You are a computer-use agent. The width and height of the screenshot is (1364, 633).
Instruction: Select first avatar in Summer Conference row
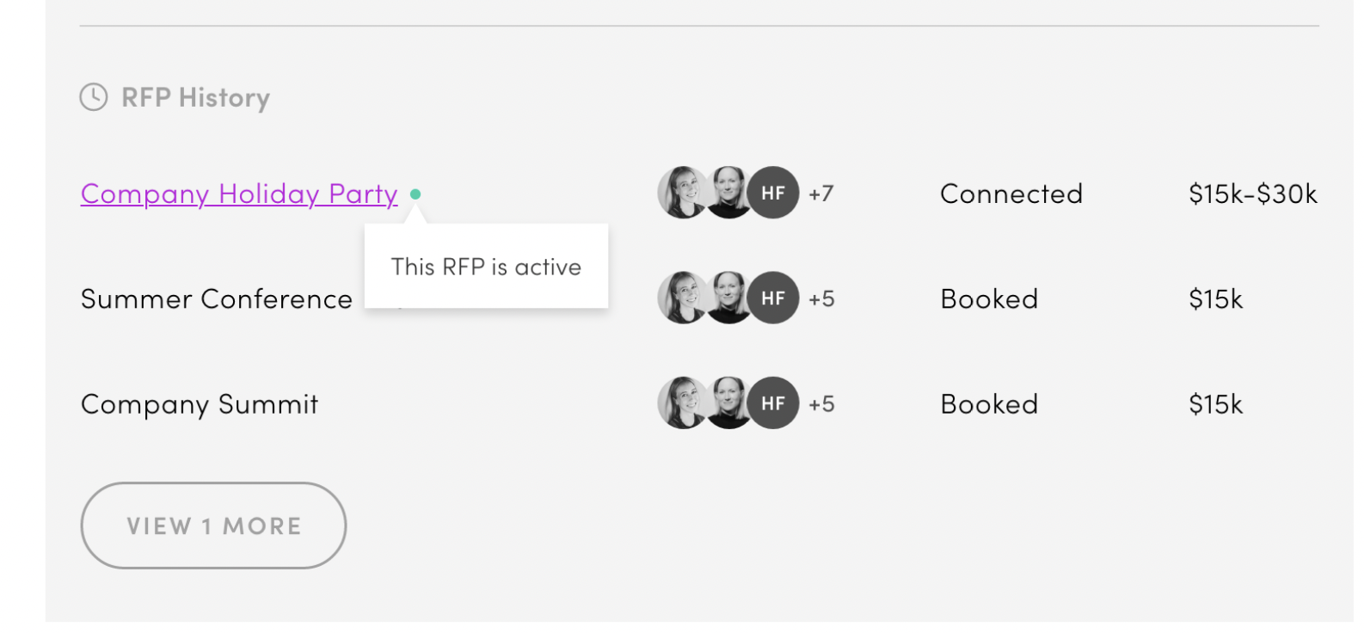(682, 298)
